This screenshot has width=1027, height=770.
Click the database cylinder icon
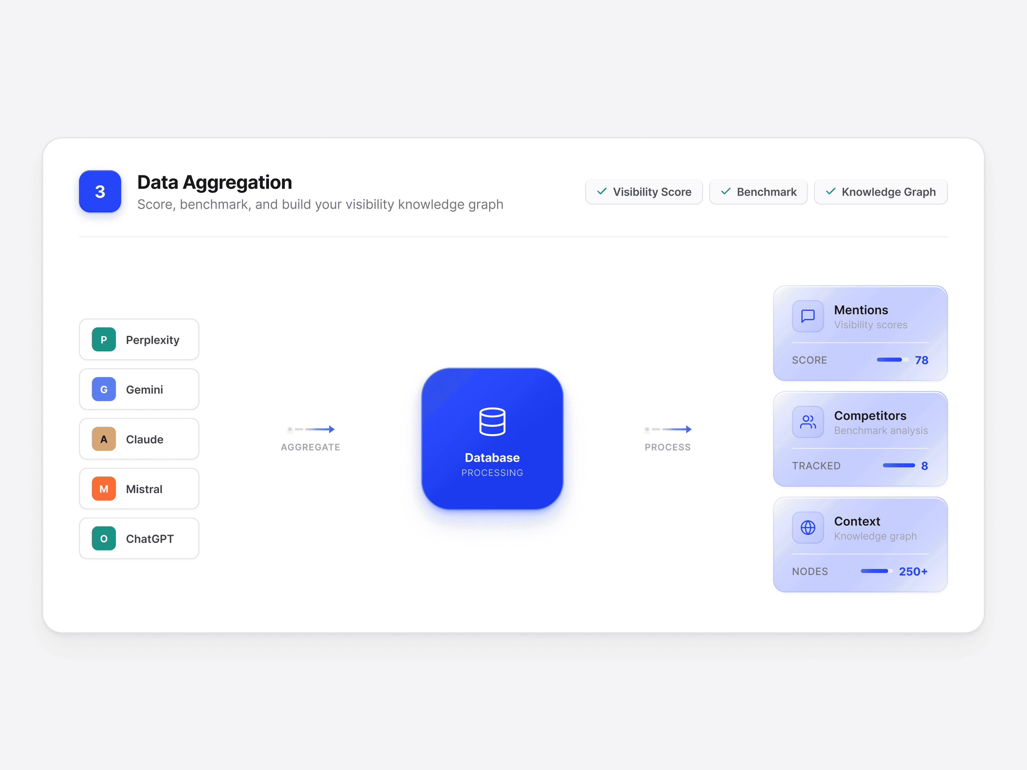click(x=492, y=421)
